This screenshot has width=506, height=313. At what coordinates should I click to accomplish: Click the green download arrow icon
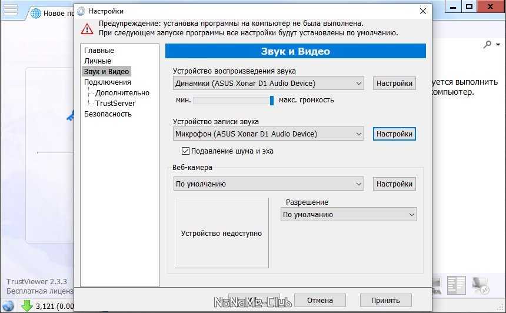tap(26, 306)
